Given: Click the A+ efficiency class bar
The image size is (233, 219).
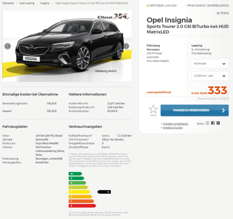Looking at the screenshot, I should coord(75,174).
